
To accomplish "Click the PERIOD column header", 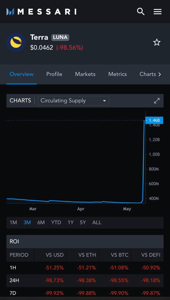I will (x=19, y=255).
